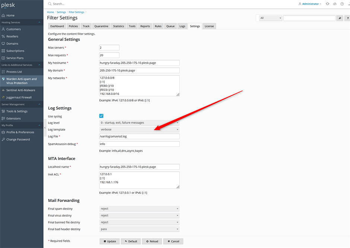350x248 pixels.
Task: Collapse the sidebar with the left arrow handle
Action: pos(45,128)
